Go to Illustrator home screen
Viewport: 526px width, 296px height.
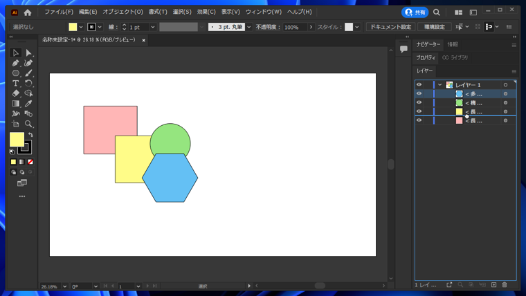pyautogui.click(x=28, y=12)
